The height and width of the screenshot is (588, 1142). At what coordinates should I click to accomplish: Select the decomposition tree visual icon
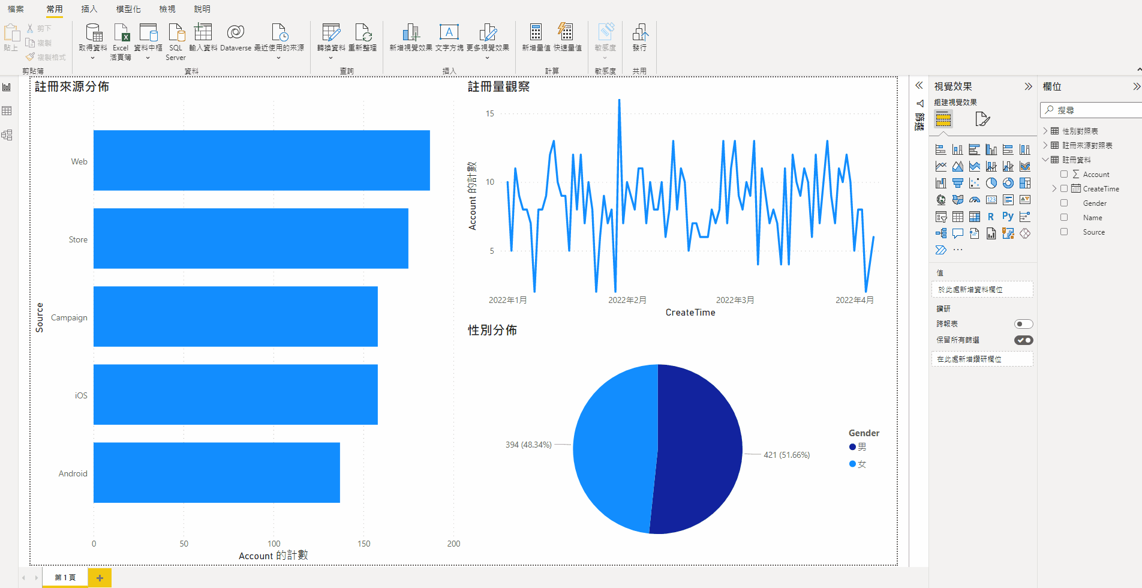941,233
